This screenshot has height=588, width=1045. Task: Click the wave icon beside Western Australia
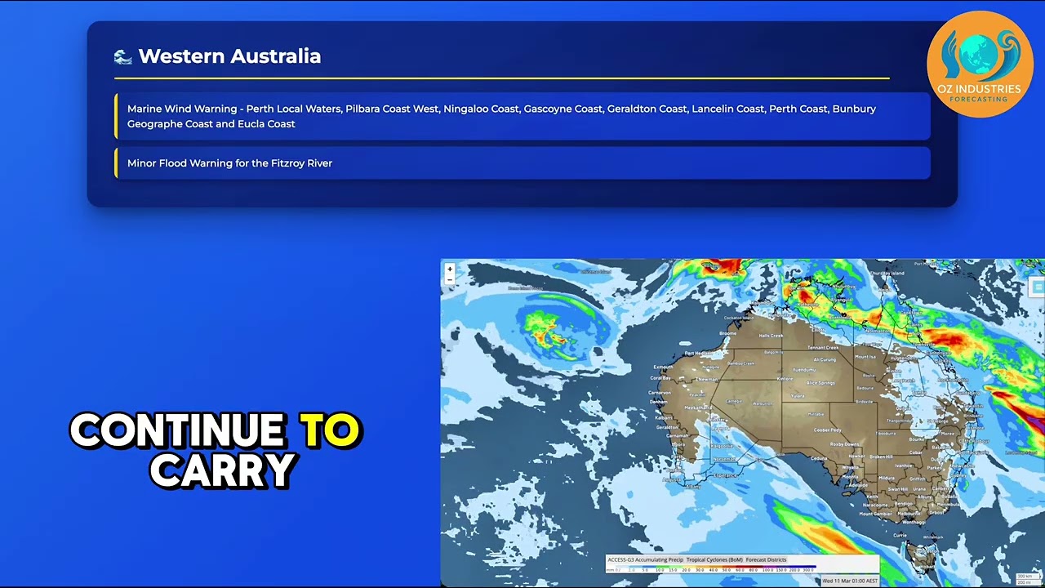(122, 56)
